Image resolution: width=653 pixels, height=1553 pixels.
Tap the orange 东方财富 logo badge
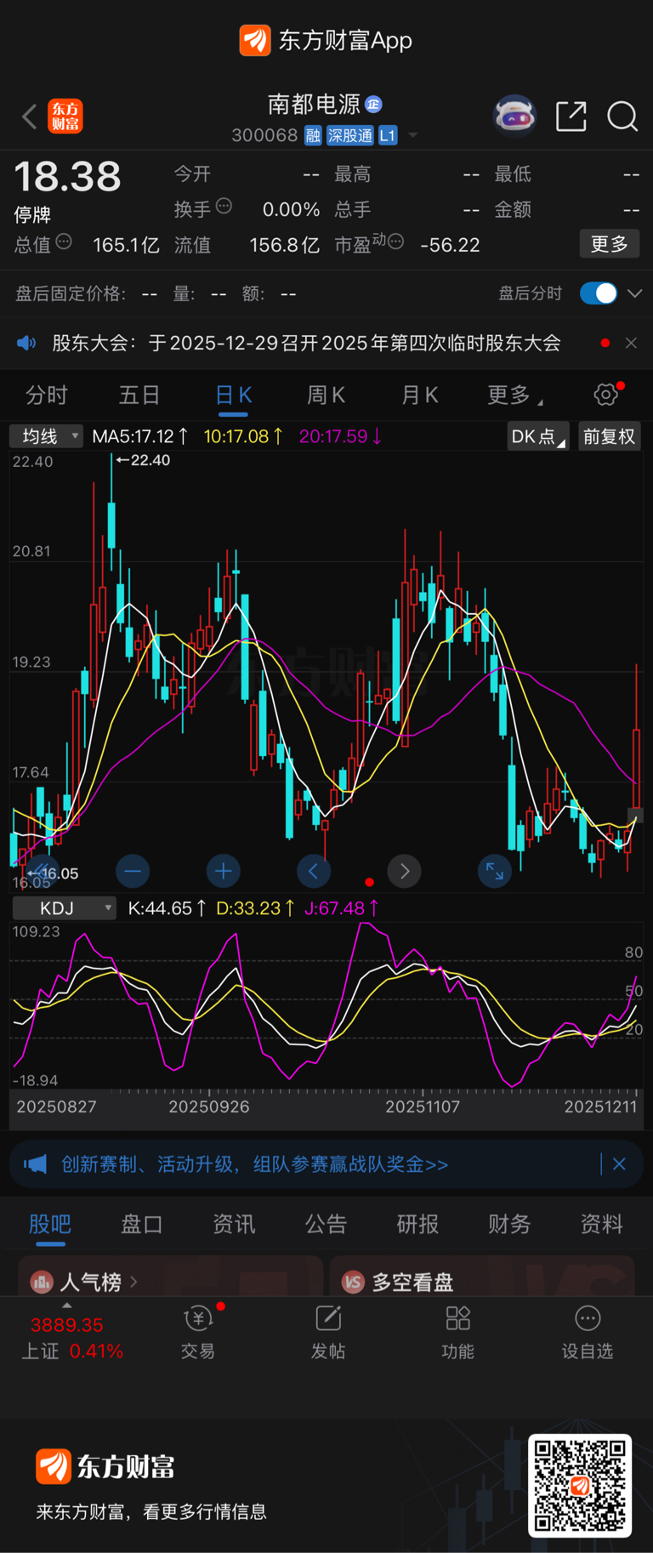click(x=65, y=117)
